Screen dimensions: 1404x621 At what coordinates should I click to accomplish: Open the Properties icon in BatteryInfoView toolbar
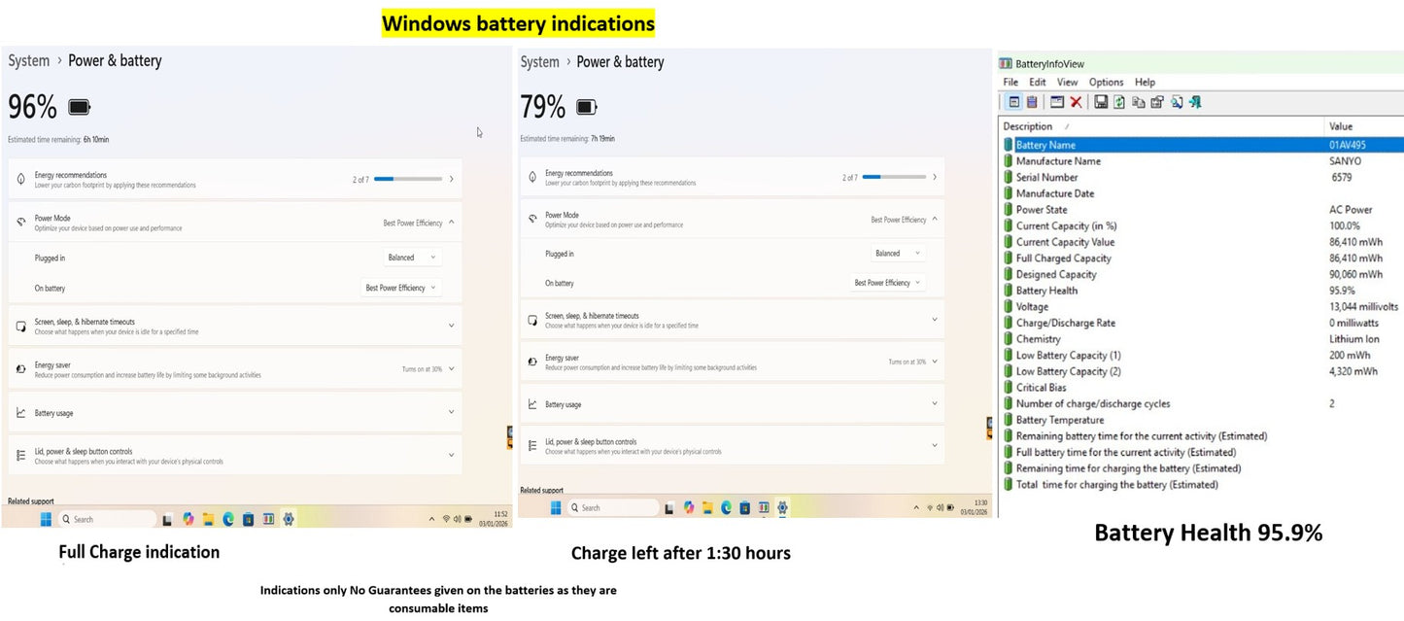coord(1156,102)
